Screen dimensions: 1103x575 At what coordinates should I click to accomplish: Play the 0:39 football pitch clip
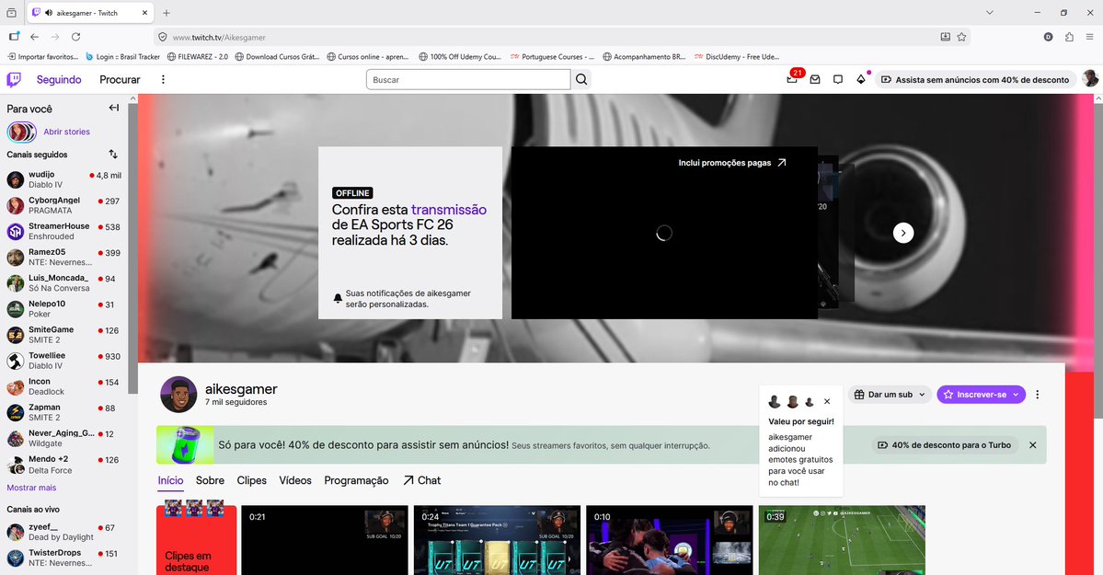pyautogui.click(x=842, y=541)
